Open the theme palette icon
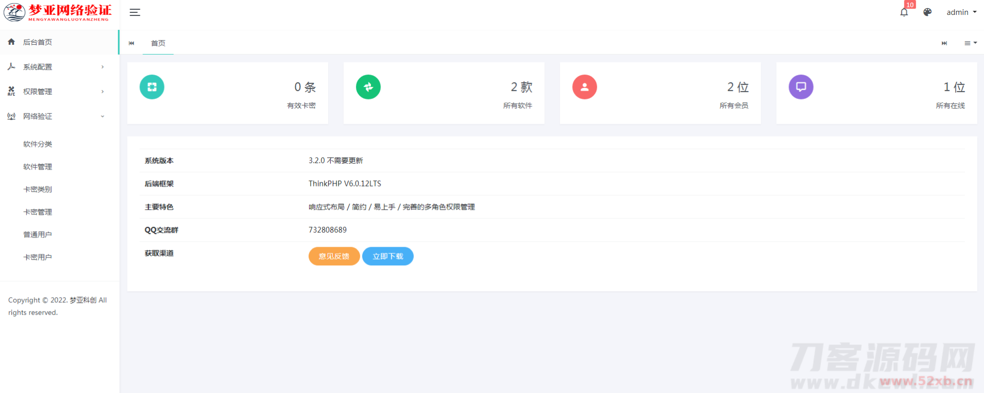Screen dimensions: 984x393 click(927, 12)
